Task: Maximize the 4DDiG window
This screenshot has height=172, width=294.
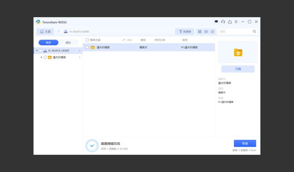Action: coord(250,22)
